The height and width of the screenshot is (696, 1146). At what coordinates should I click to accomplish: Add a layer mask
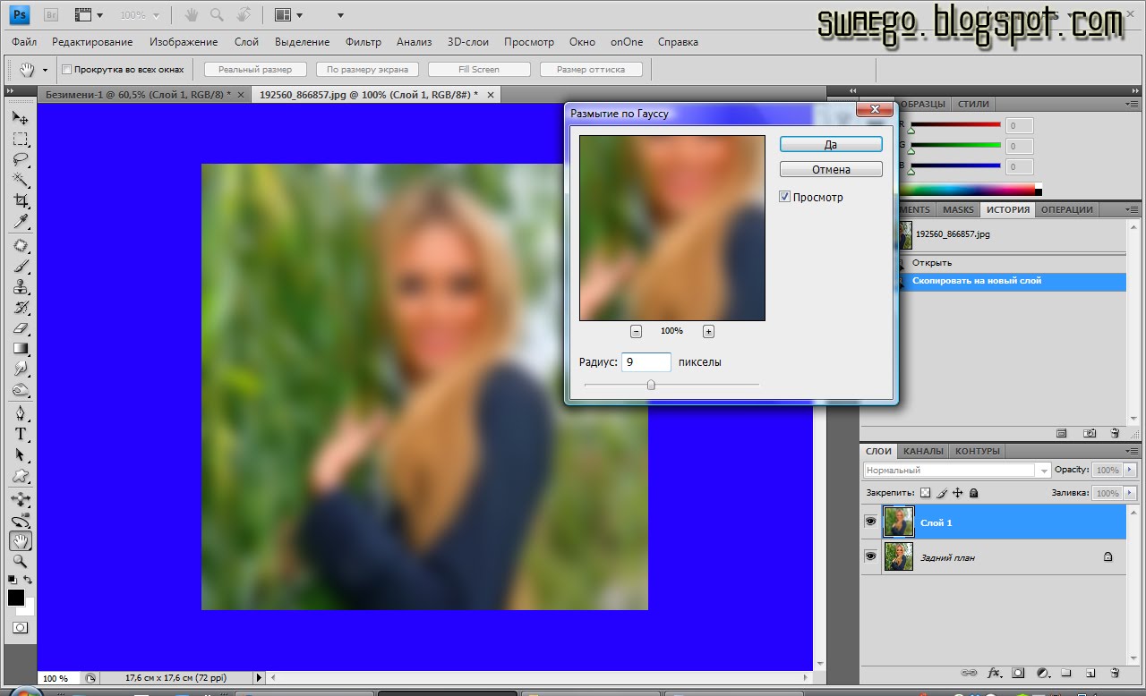point(1018,672)
